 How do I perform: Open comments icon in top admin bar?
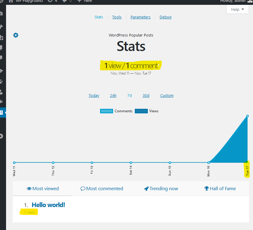(65, 1)
